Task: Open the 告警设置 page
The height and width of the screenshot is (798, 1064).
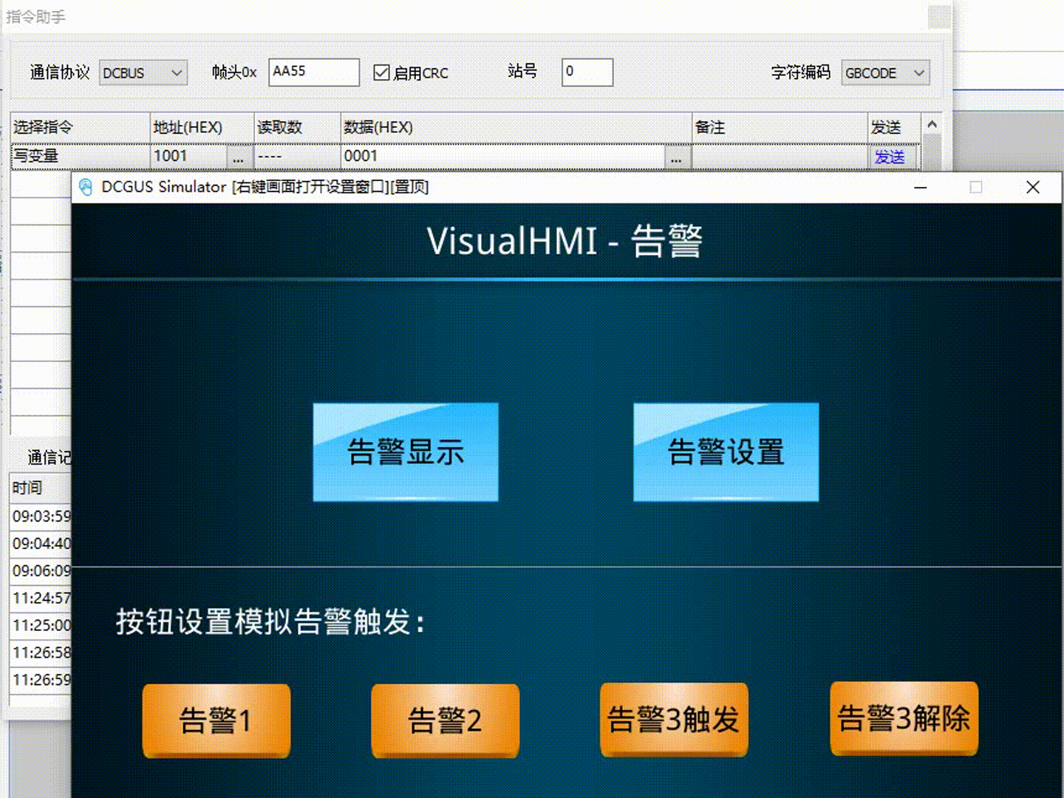Action: [726, 452]
